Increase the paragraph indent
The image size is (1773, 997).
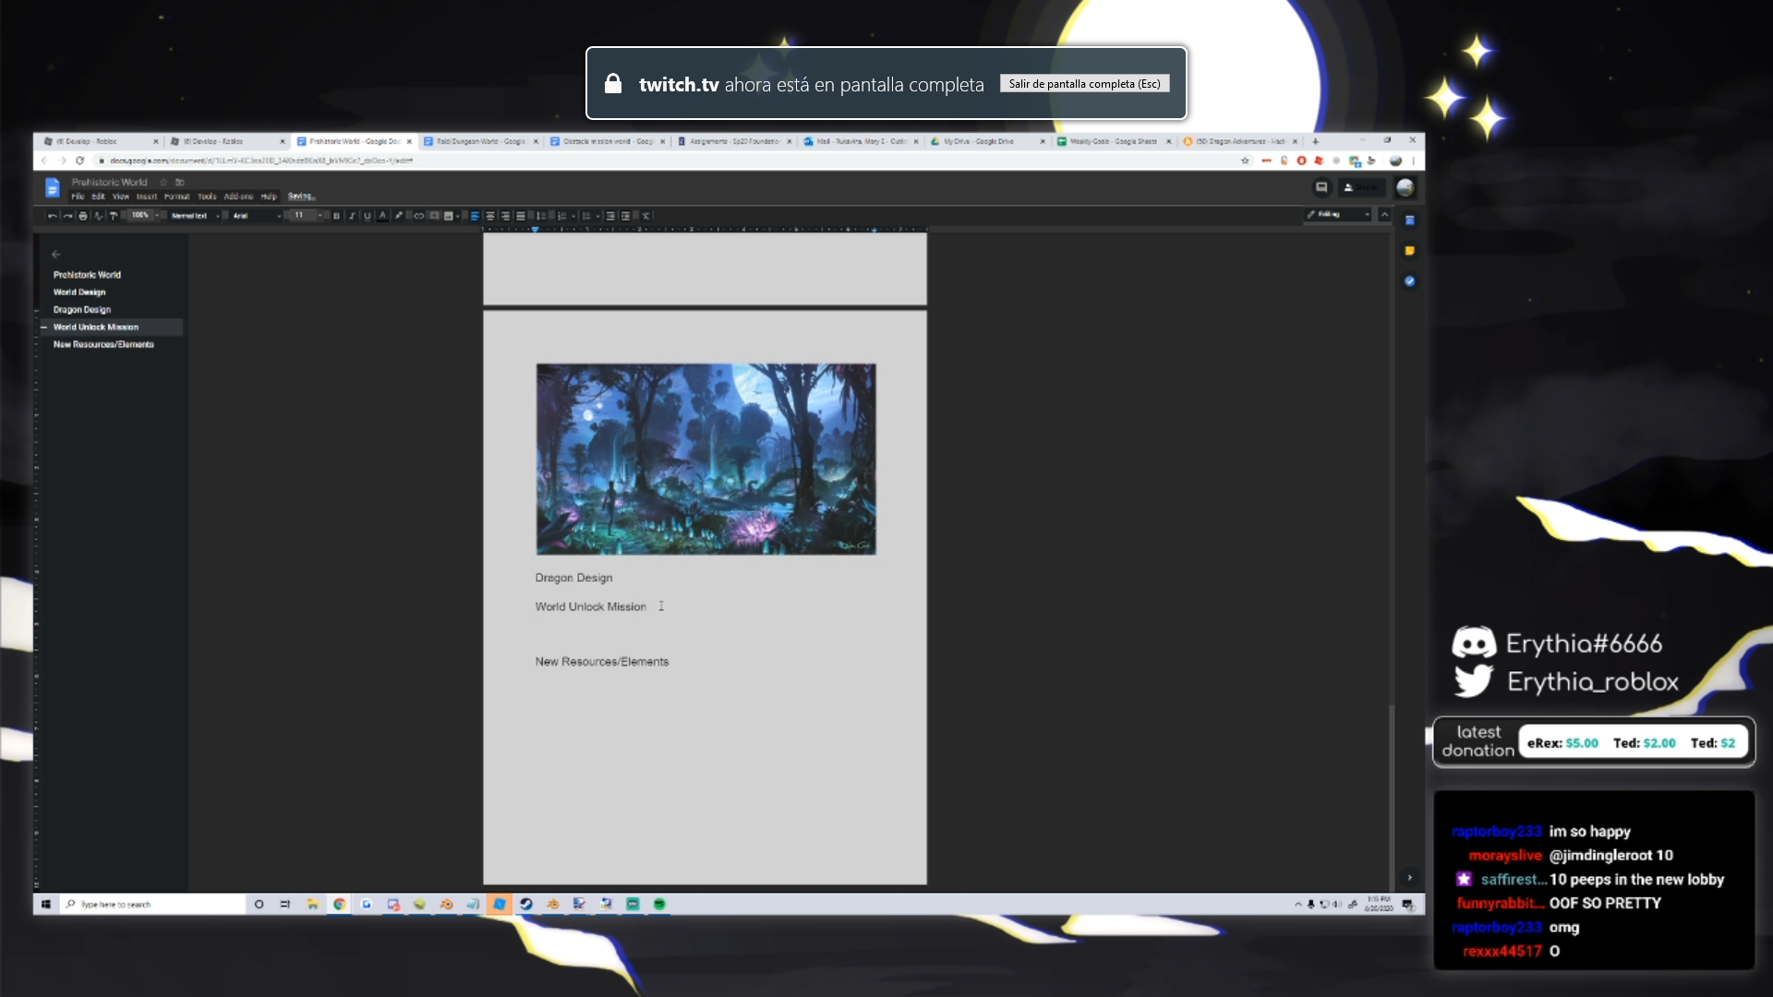point(626,216)
